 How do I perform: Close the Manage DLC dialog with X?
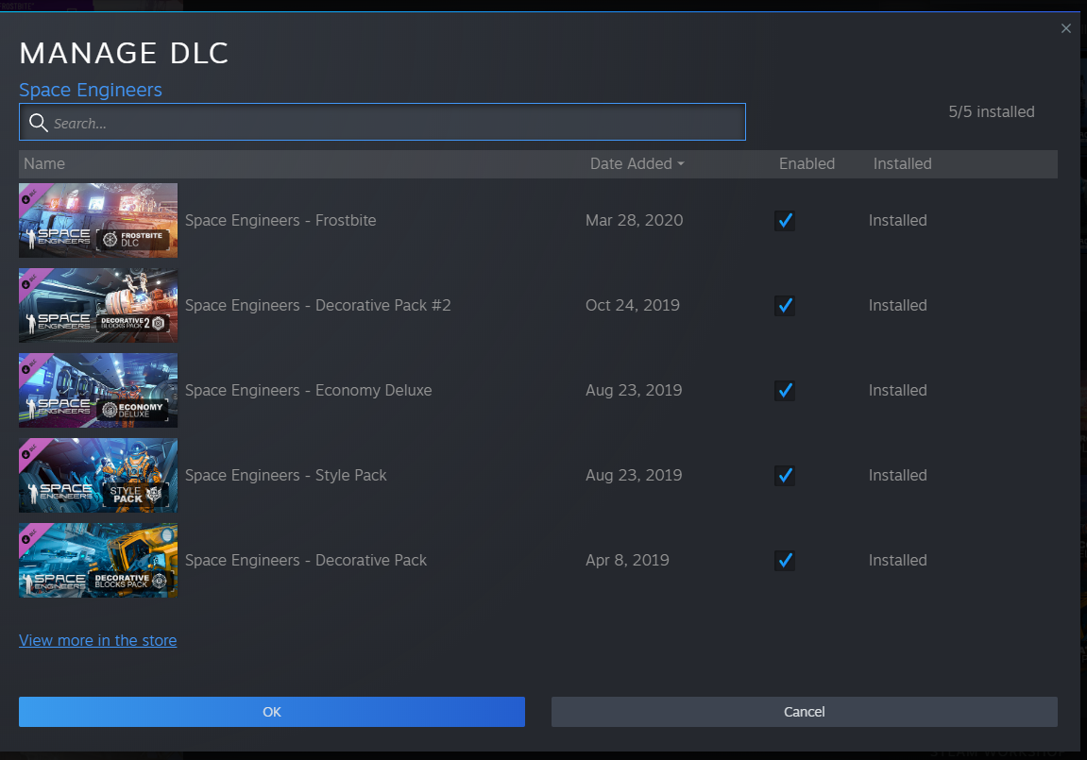click(x=1066, y=28)
